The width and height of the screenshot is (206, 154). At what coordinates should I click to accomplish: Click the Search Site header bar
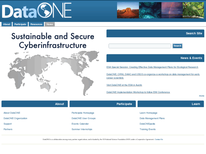pos(155,33)
